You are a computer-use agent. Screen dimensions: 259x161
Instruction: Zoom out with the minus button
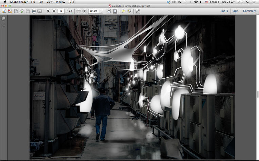pos(79,11)
